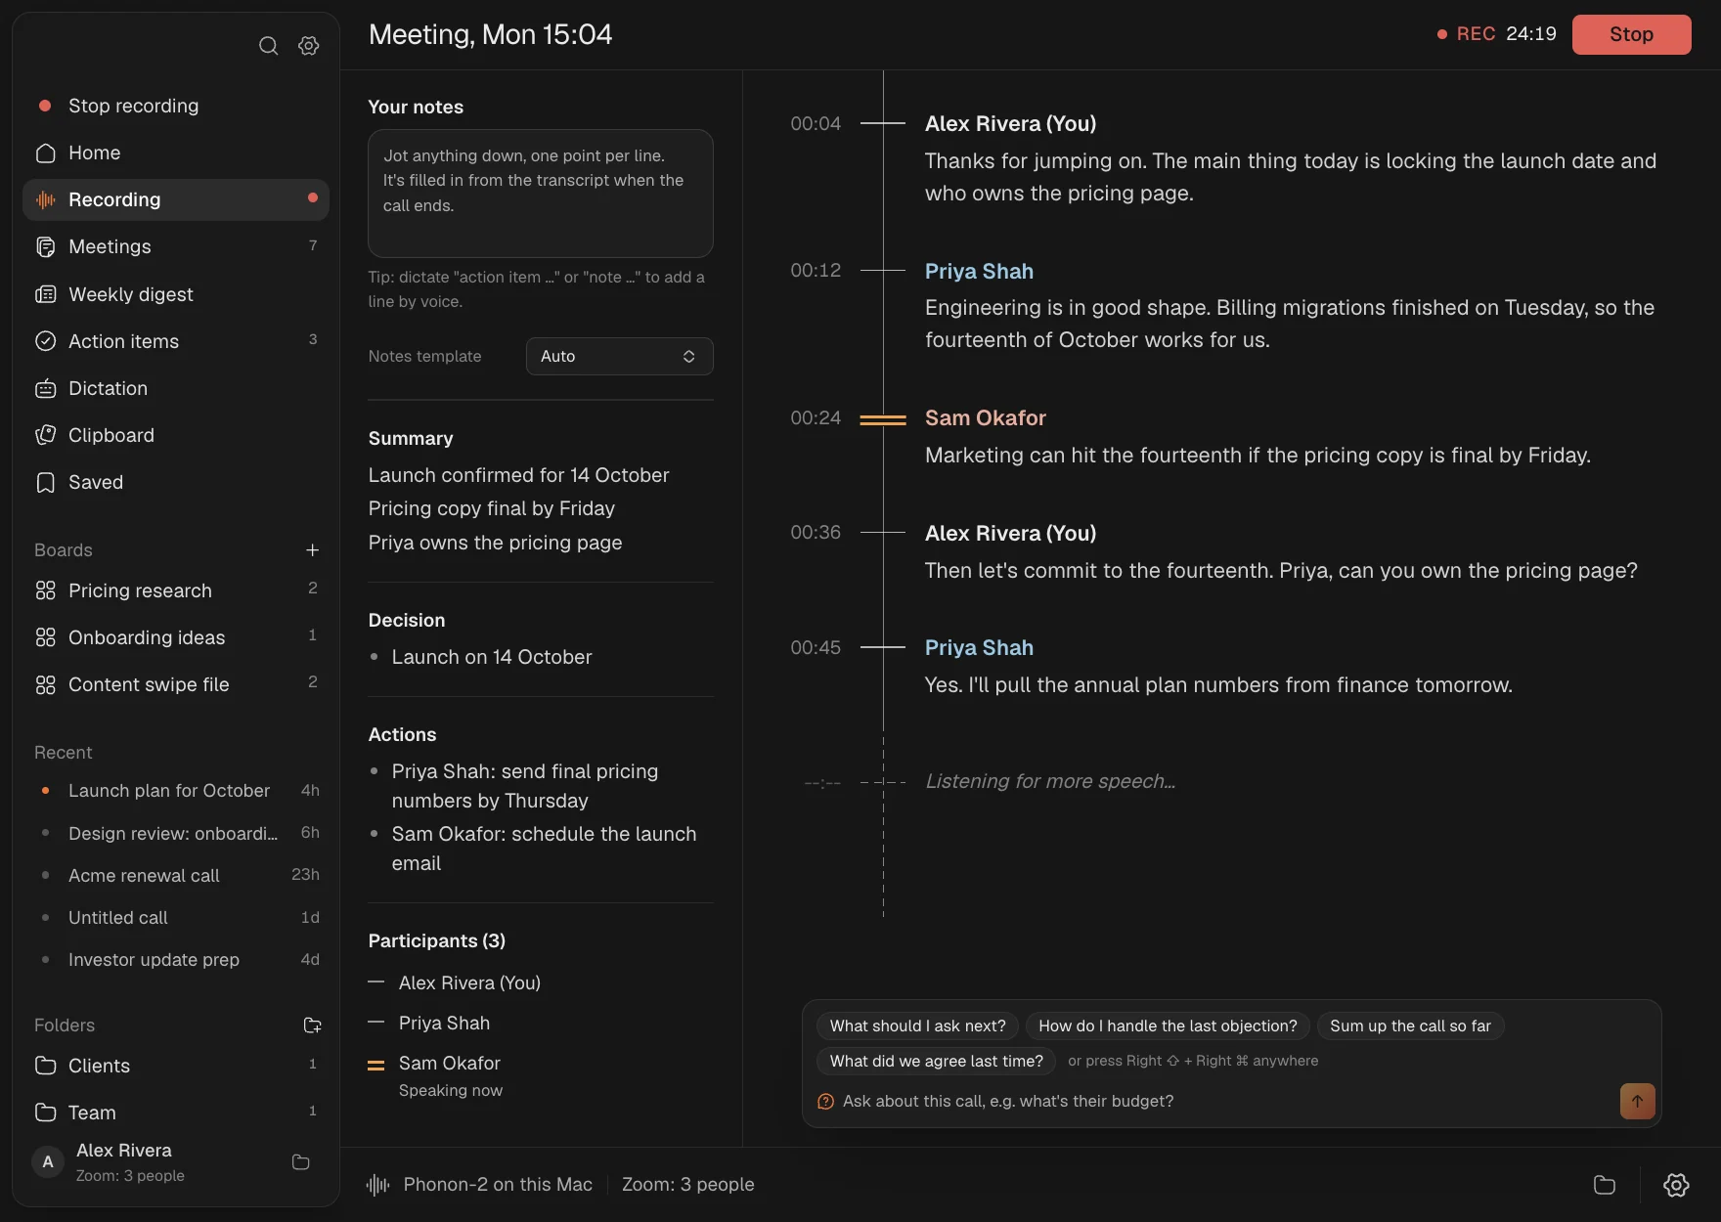Click the Phonon-2 waveform icon in status bar
Viewport: 1721px width, 1222px height.
(378, 1185)
